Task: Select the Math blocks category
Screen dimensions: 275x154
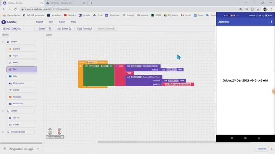Action: tap(22, 62)
